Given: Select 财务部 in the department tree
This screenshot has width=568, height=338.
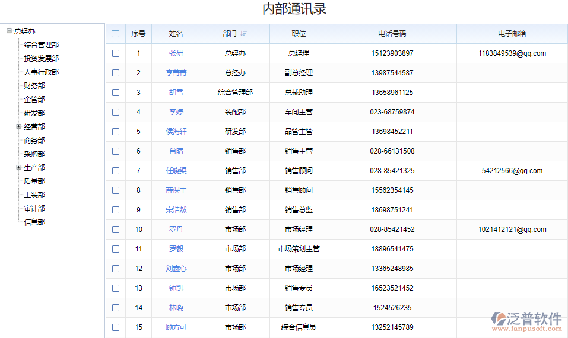Looking at the screenshot, I should [x=34, y=85].
